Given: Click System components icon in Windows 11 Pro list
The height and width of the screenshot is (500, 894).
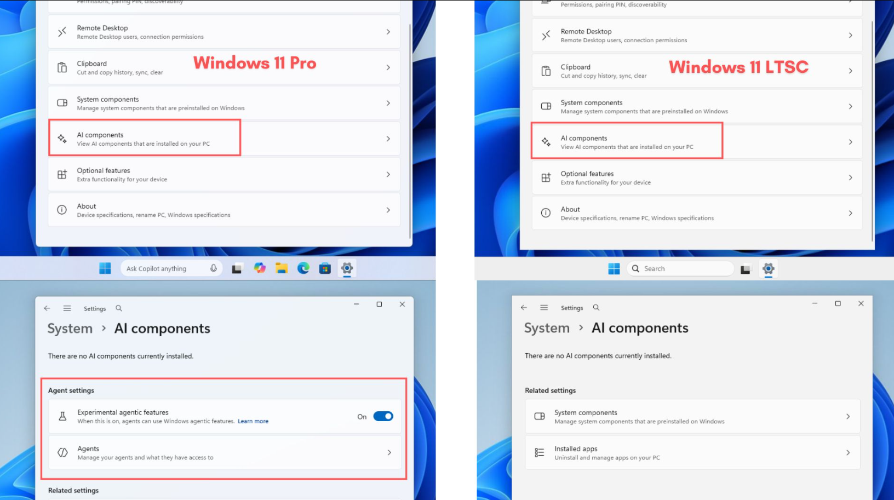Looking at the screenshot, I should click(62, 103).
